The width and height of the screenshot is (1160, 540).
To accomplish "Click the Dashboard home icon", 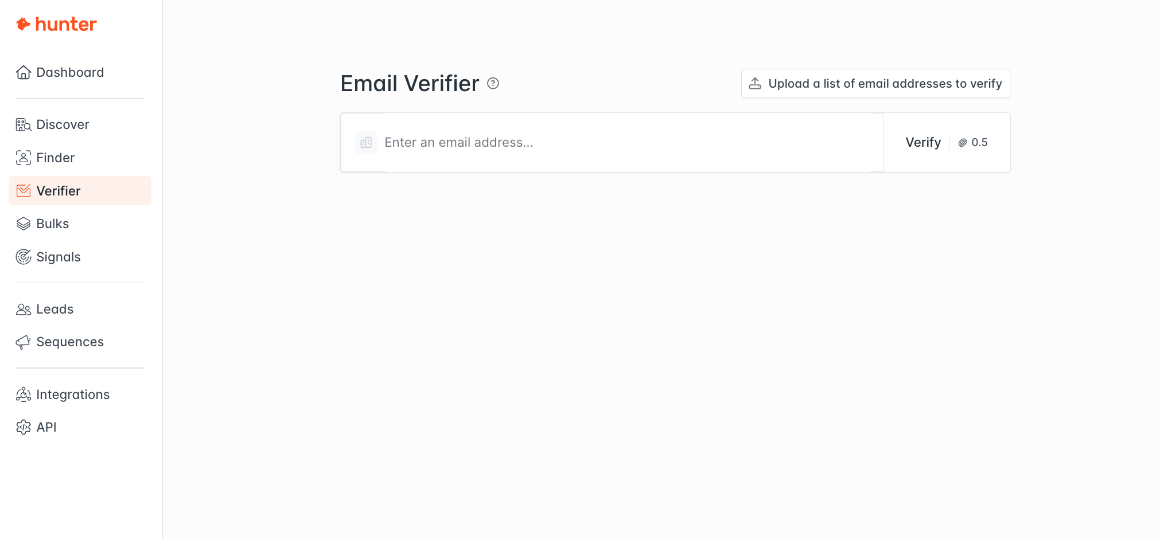I will (x=24, y=72).
